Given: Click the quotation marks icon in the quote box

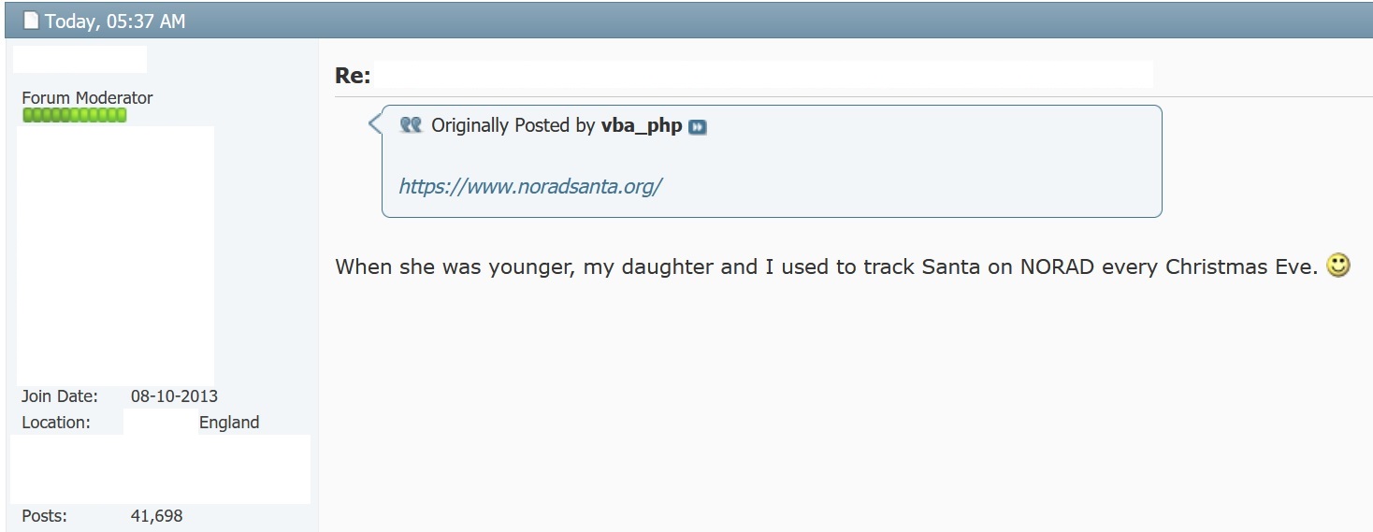Looking at the screenshot, I should pos(412,124).
